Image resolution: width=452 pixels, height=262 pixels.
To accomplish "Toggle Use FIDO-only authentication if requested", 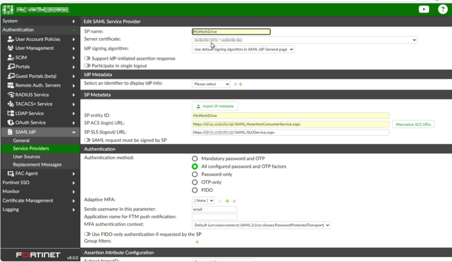I will [x=87, y=234].
